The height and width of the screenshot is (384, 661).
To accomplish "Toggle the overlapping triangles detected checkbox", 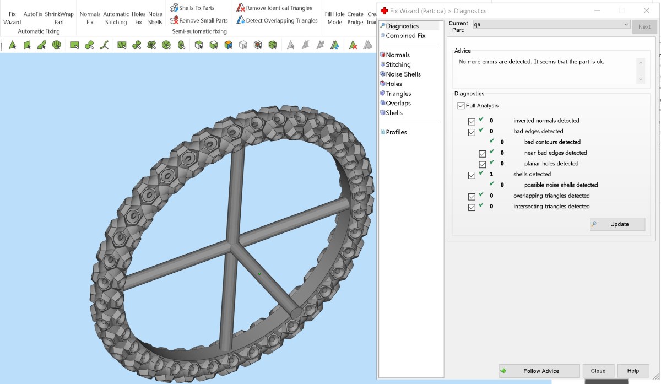I will [x=472, y=197].
